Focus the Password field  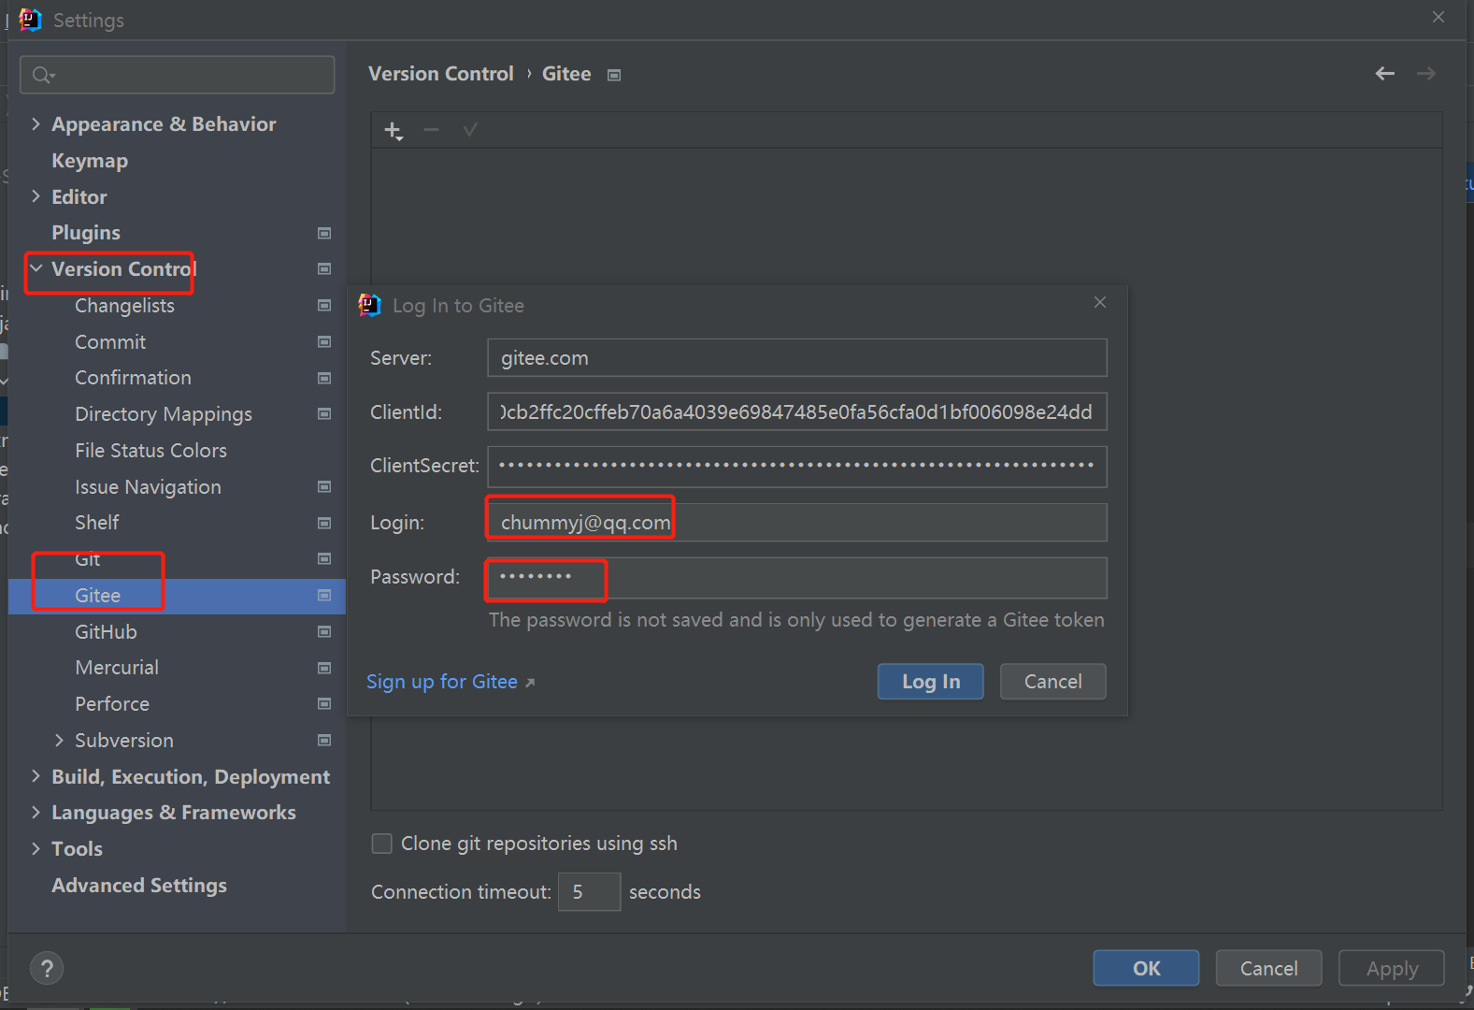pyautogui.click(x=797, y=578)
